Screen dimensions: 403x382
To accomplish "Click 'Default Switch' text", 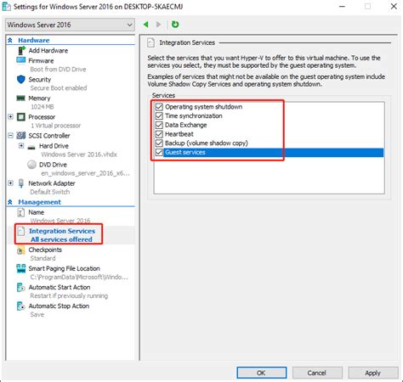I will 50,192.
